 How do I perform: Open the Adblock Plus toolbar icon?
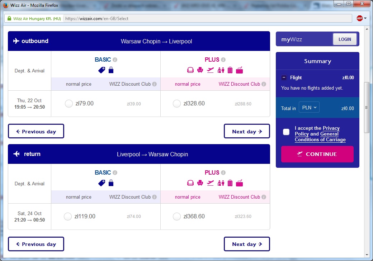[359, 18]
